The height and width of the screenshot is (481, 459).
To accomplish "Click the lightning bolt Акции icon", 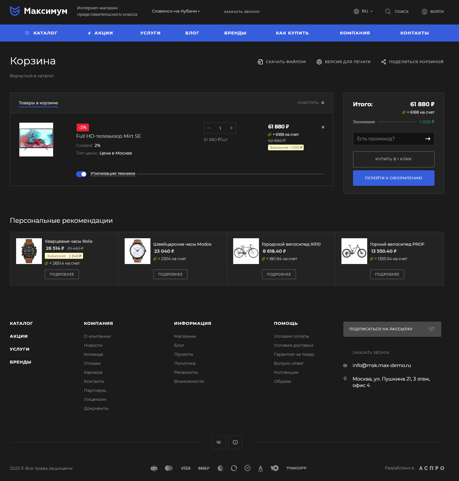I will coord(89,33).
